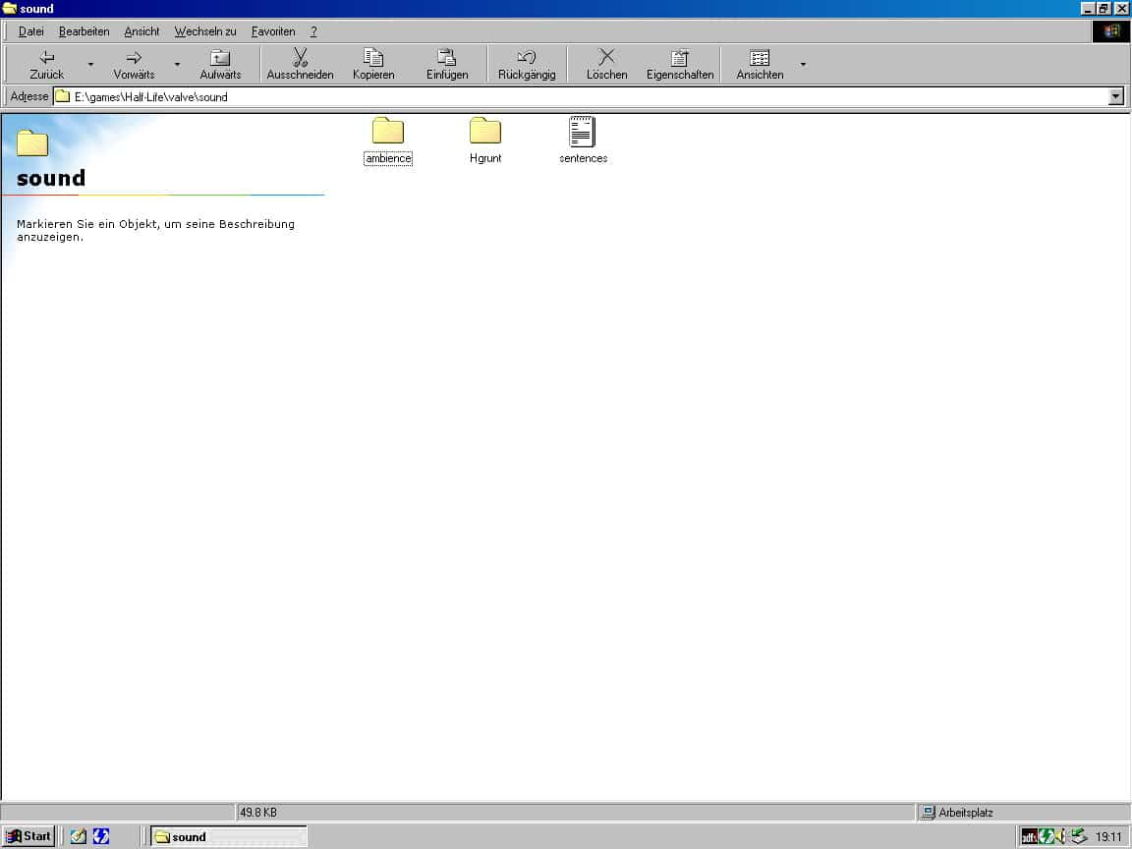Image resolution: width=1132 pixels, height=849 pixels.
Task: Click the Windows logo throbber icon
Action: click(1110, 31)
